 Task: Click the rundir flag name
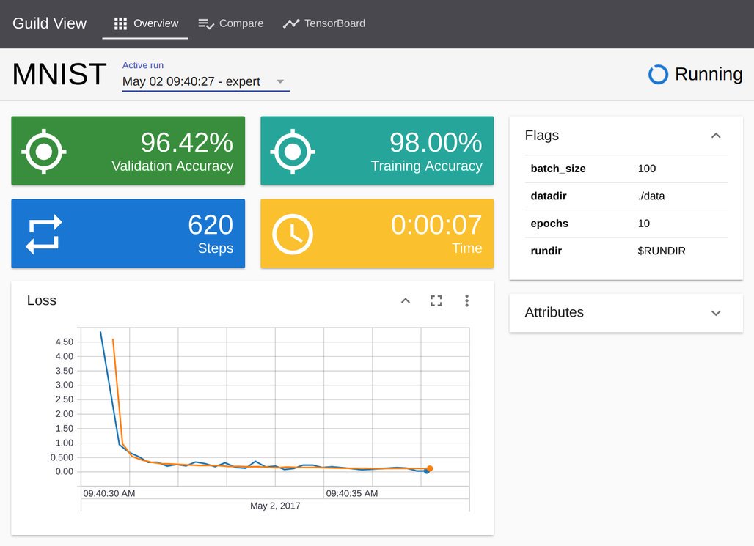coord(546,251)
